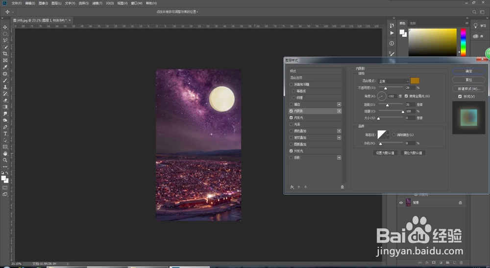Viewport: 490px width, 268px height.
Task: Open the Move tool preset picker arrow
Action: tap(13, 12)
